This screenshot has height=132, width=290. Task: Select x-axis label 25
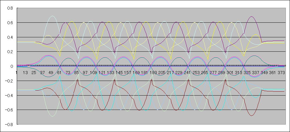pos(34,73)
